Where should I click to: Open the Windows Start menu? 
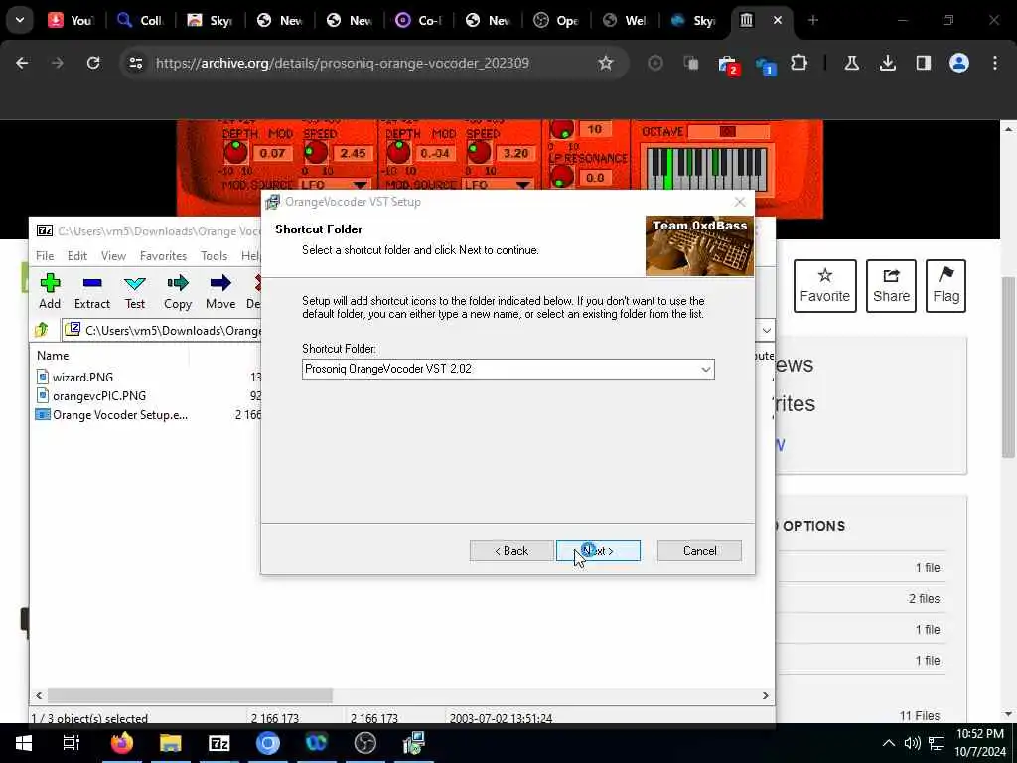[24, 743]
